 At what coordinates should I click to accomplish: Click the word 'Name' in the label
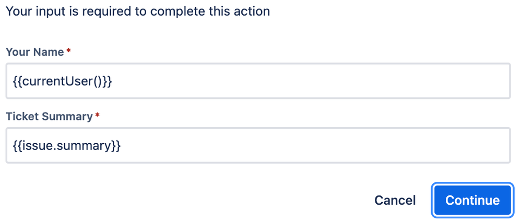(x=50, y=52)
